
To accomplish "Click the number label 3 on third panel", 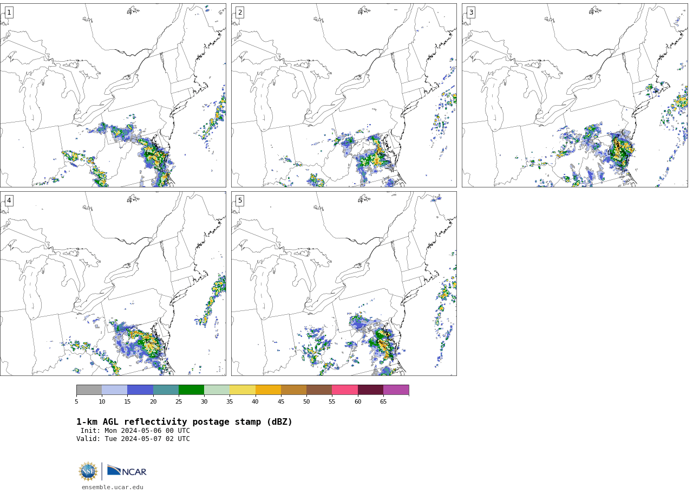I will 470,12.
